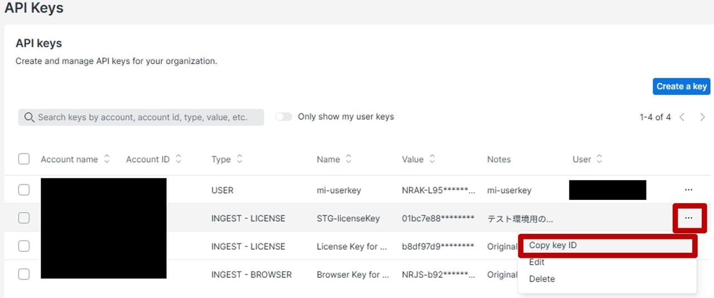Click the three-dot menu for STG-licenseKey row
Screen dimensions: 714x298
click(688, 218)
